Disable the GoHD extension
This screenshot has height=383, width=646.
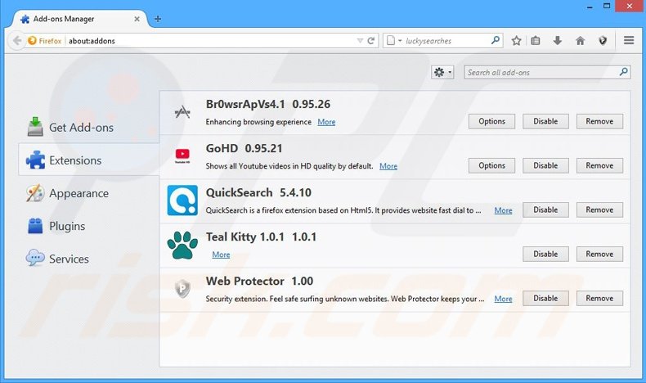(x=545, y=165)
